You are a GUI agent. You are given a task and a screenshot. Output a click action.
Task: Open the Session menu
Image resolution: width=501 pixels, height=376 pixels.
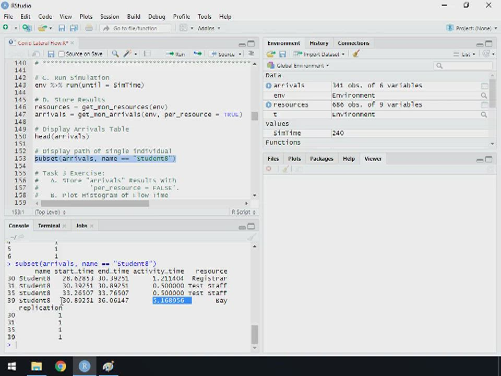point(109,16)
